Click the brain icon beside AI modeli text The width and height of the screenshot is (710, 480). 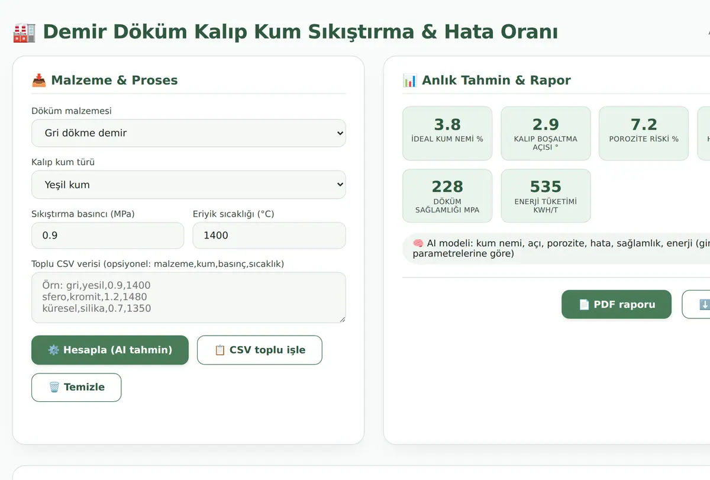[418, 243]
